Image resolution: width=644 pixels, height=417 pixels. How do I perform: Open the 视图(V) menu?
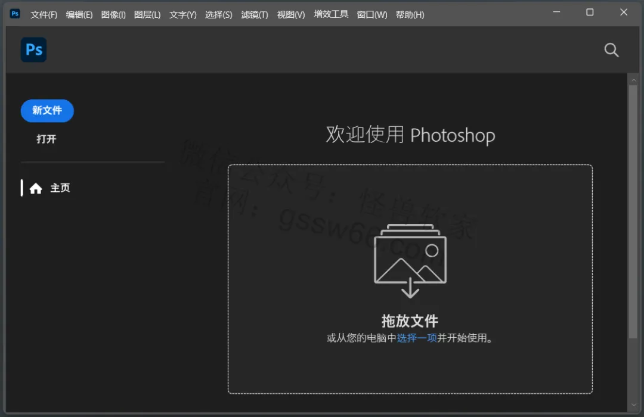[291, 15]
